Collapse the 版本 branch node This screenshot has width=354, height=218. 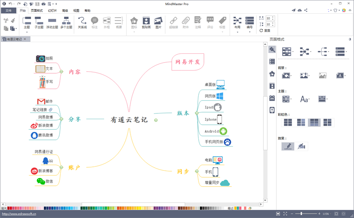196,113
